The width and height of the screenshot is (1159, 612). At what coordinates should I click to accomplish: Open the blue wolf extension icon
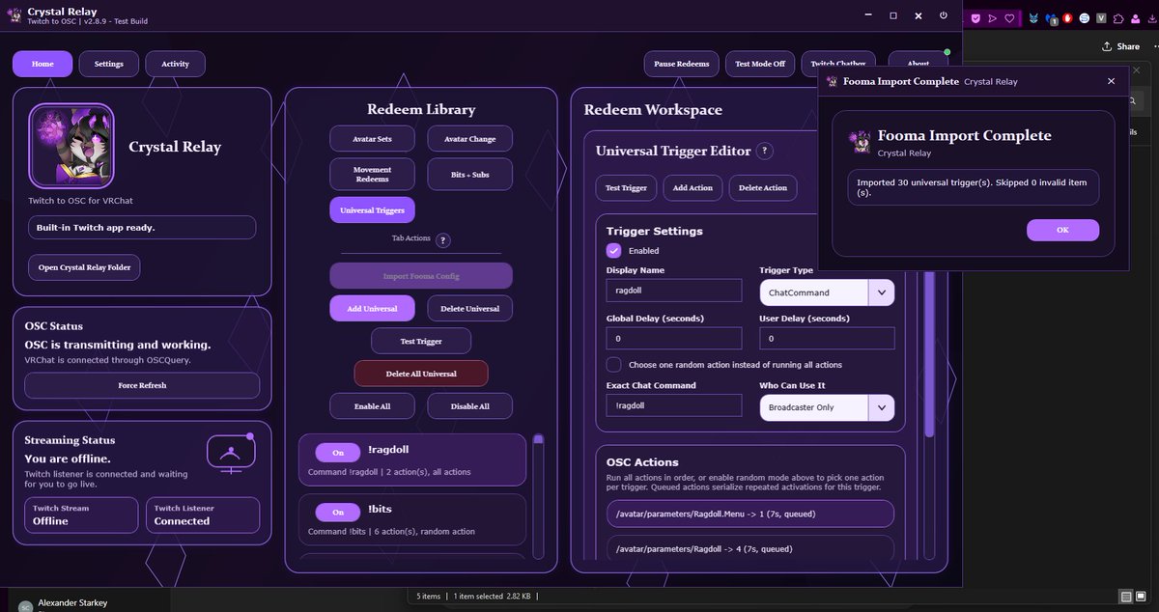1034,18
